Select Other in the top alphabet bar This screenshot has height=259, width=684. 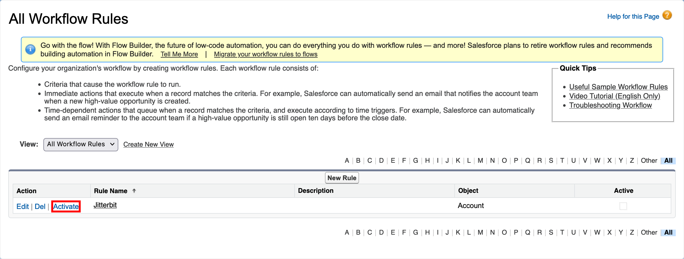pyautogui.click(x=649, y=161)
